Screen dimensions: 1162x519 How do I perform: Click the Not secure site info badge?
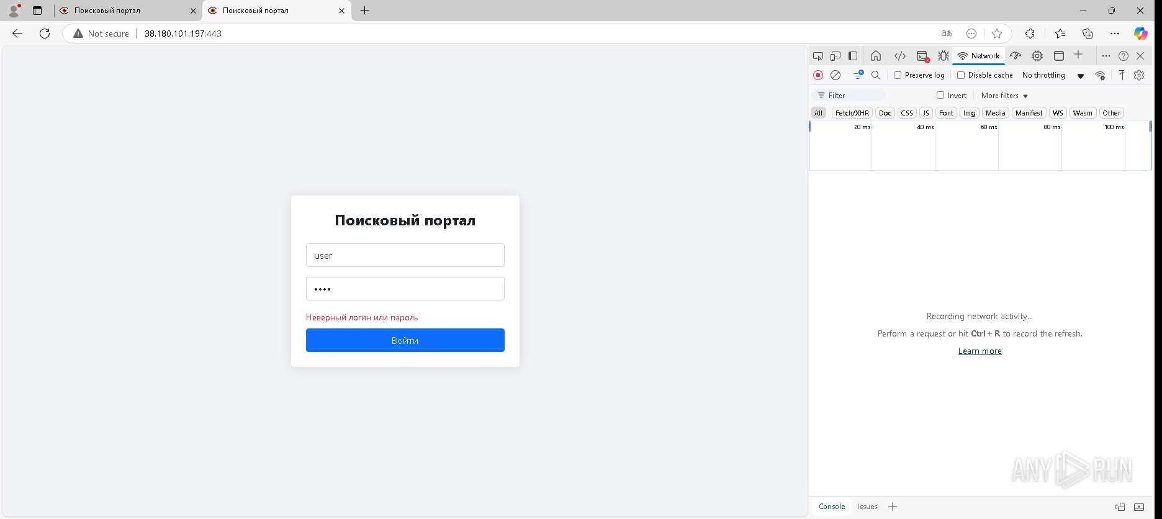pyautogui.click(x=101, y=34)
